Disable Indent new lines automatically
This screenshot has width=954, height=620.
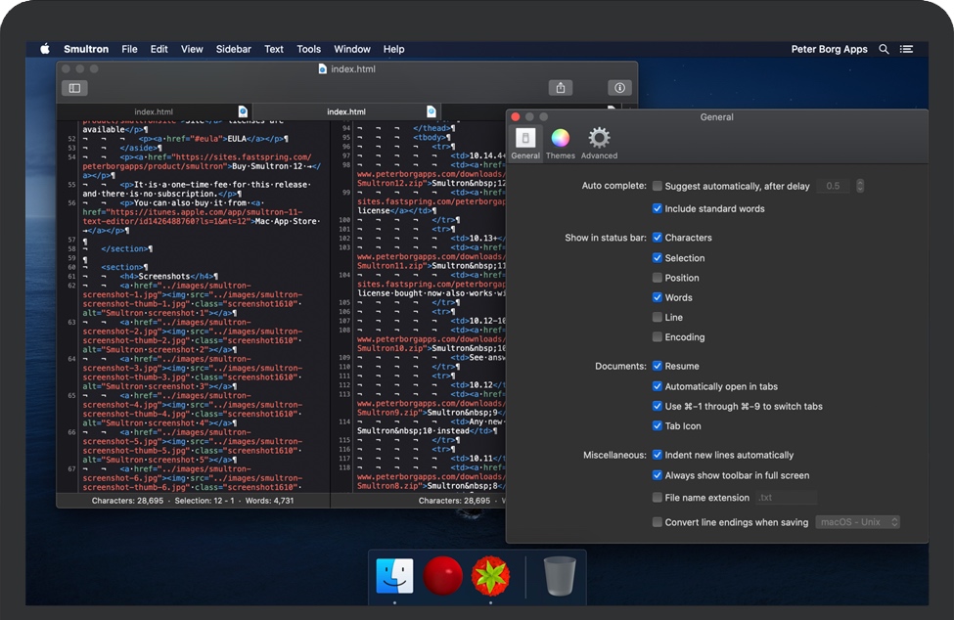[658, 455]
